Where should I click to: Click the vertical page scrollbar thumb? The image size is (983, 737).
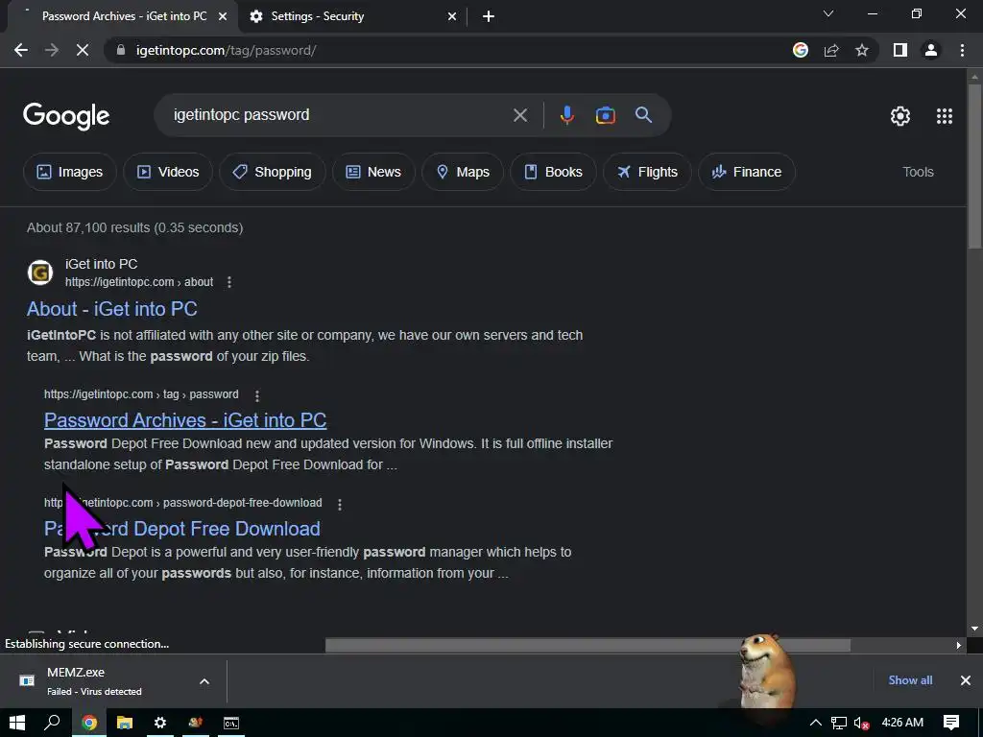[x=974, y=165]
